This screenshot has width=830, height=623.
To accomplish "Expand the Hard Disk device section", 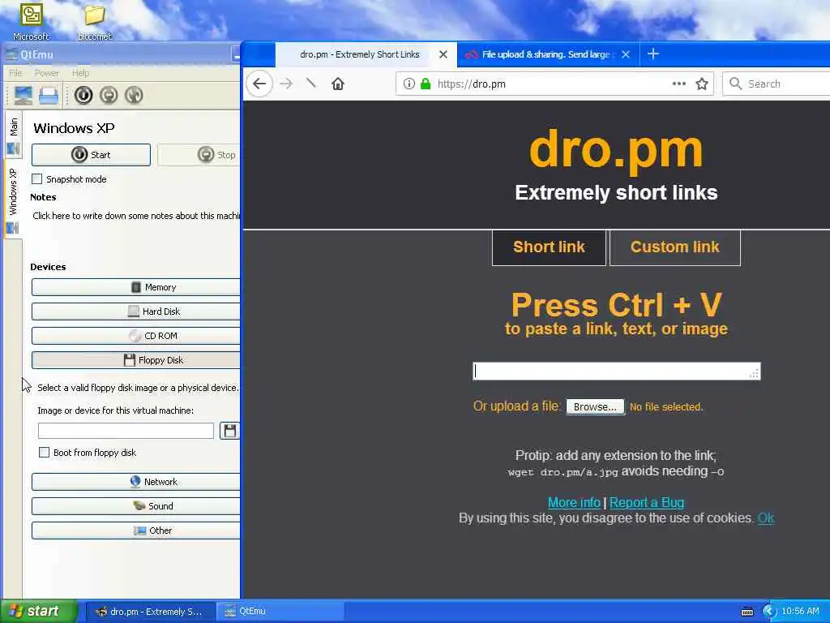I will [135, 311].
